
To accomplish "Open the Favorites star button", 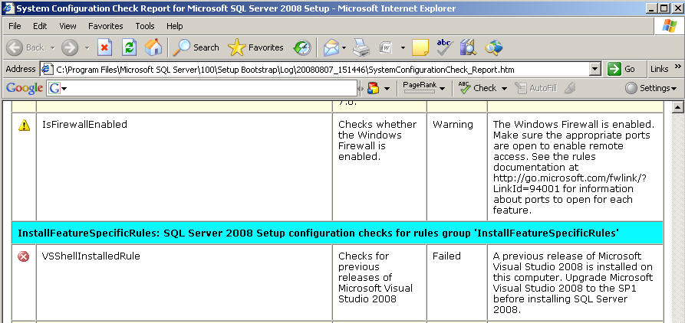I will tap(256, 47).
